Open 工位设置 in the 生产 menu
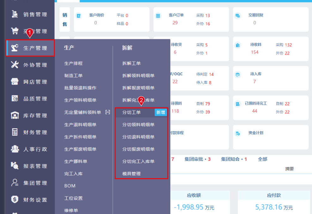 [73, 198]
